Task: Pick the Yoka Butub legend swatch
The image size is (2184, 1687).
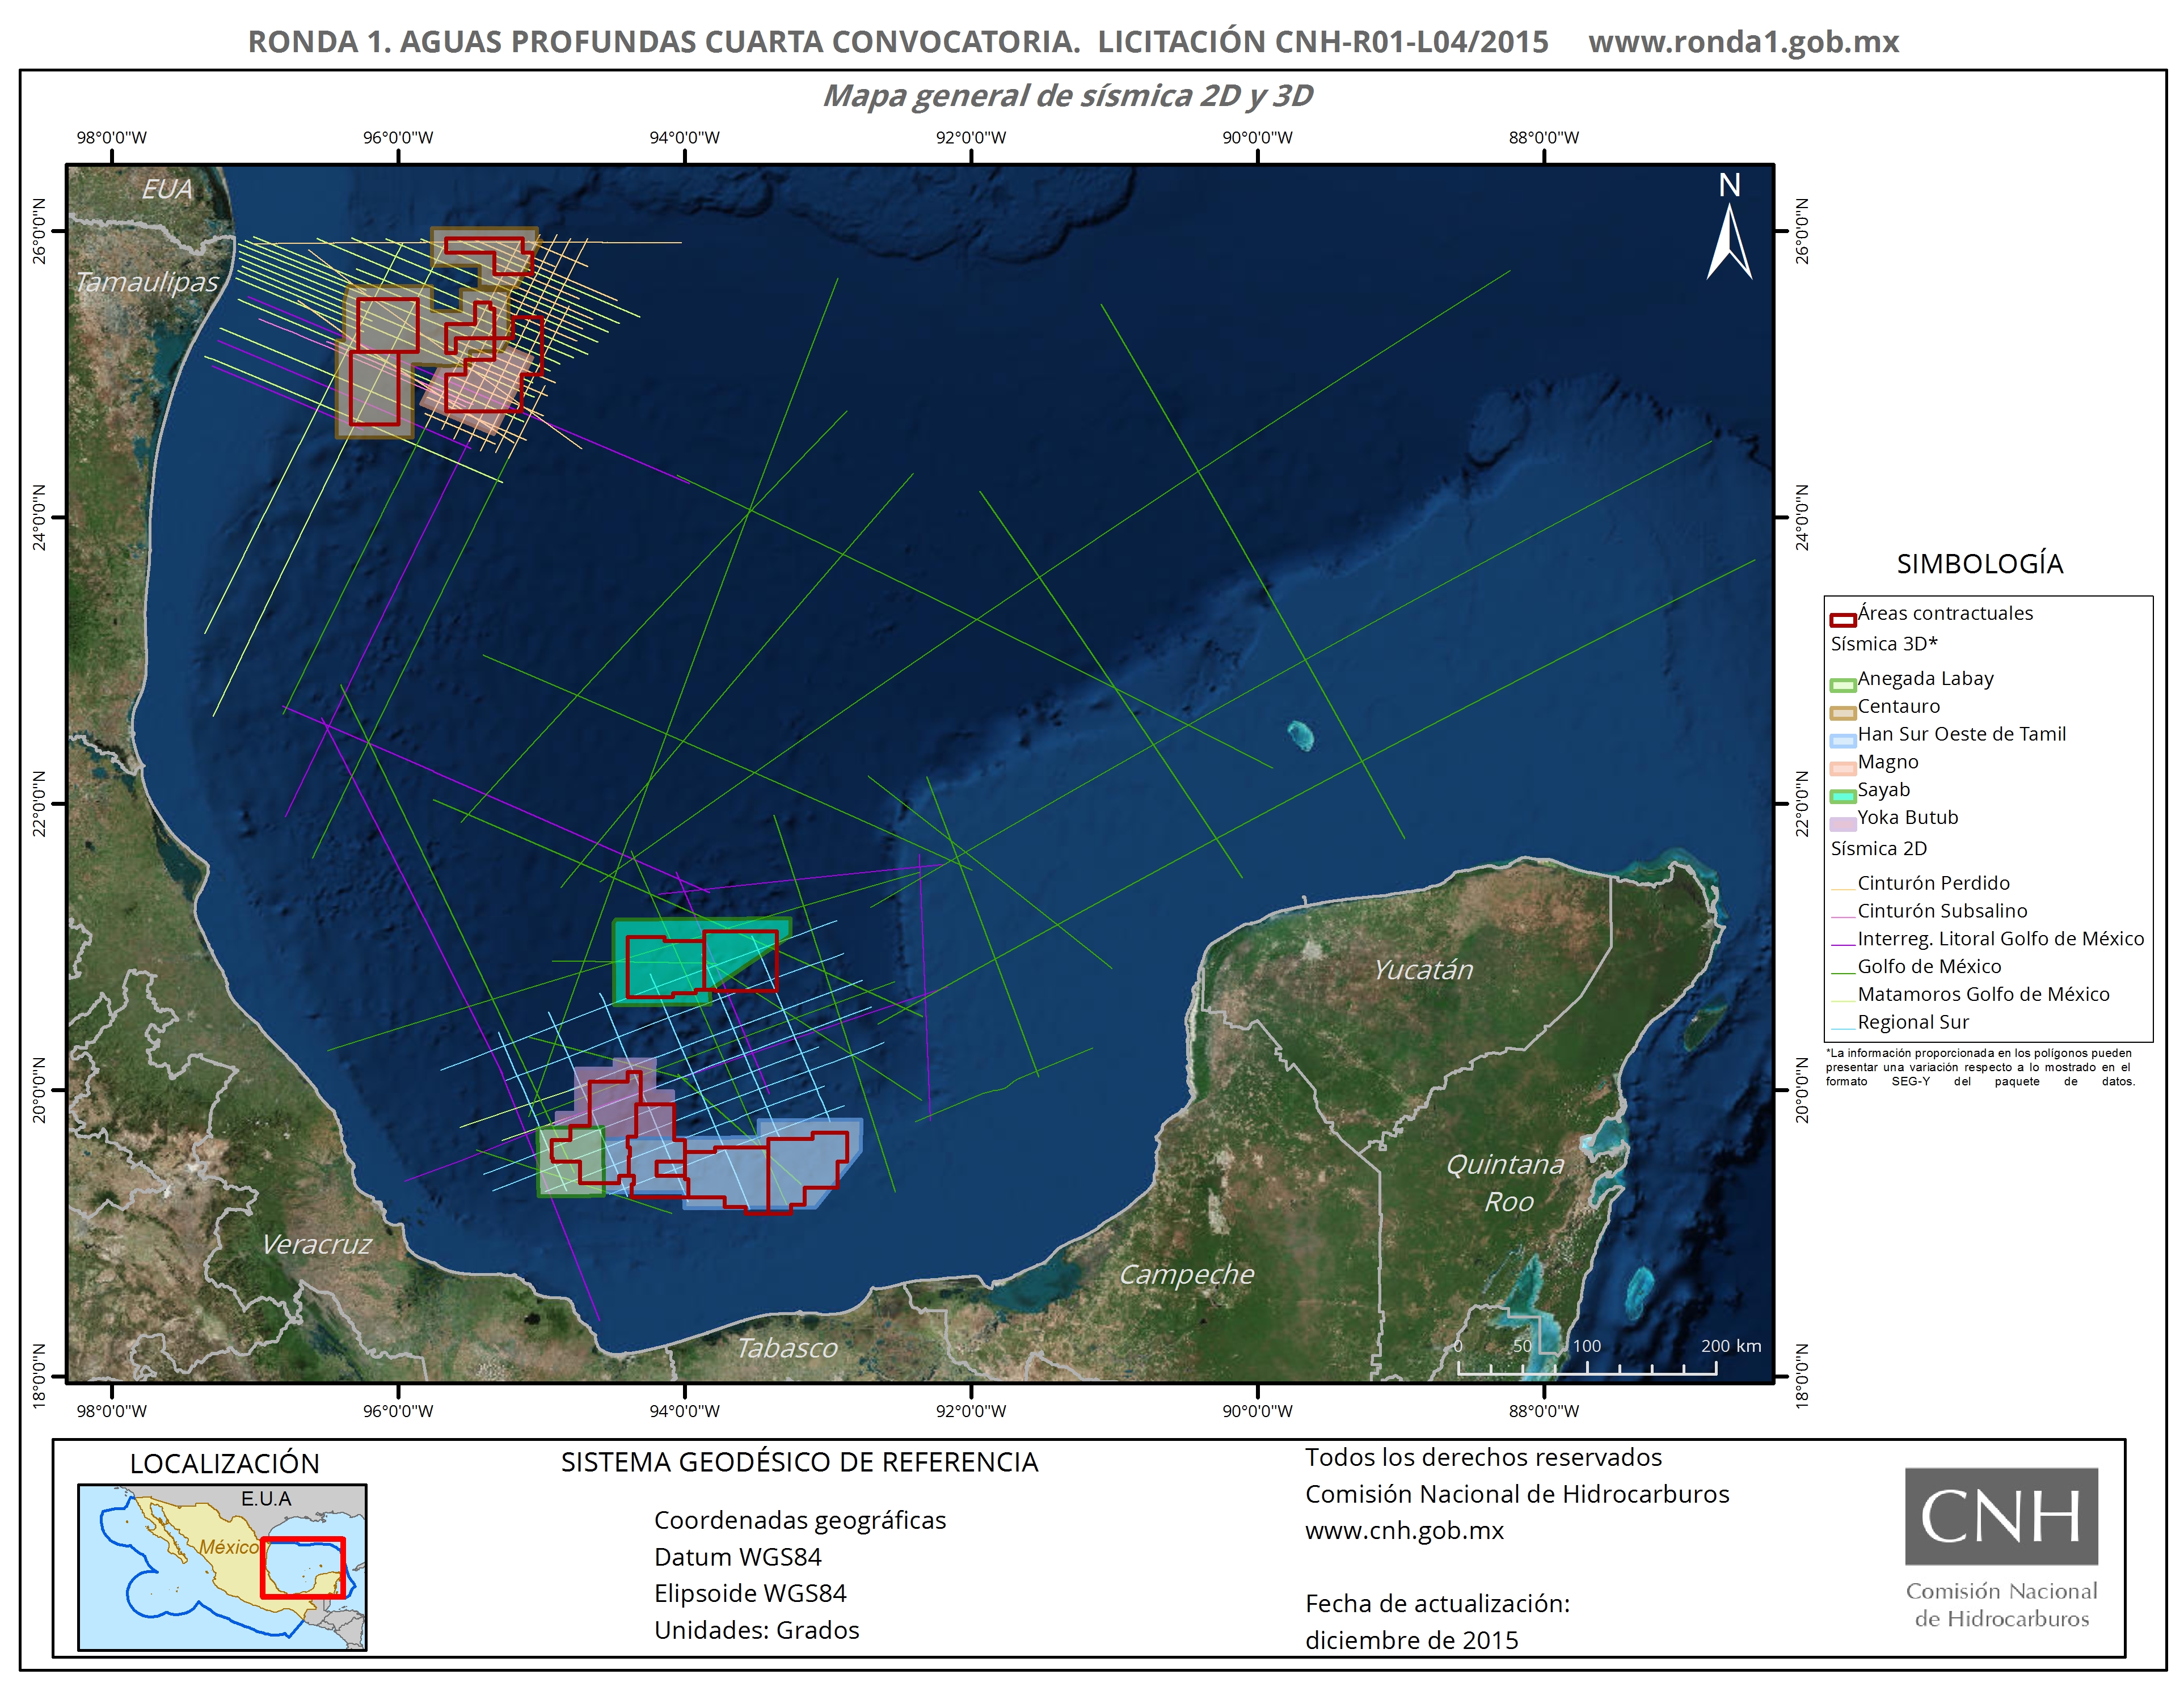Action: tap(1843, 825)
